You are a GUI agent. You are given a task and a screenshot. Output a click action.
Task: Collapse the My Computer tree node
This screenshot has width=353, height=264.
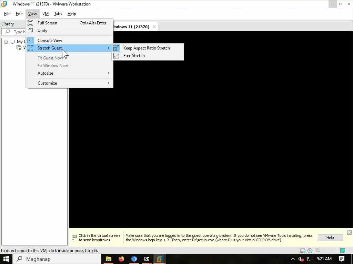click(6, 42)
